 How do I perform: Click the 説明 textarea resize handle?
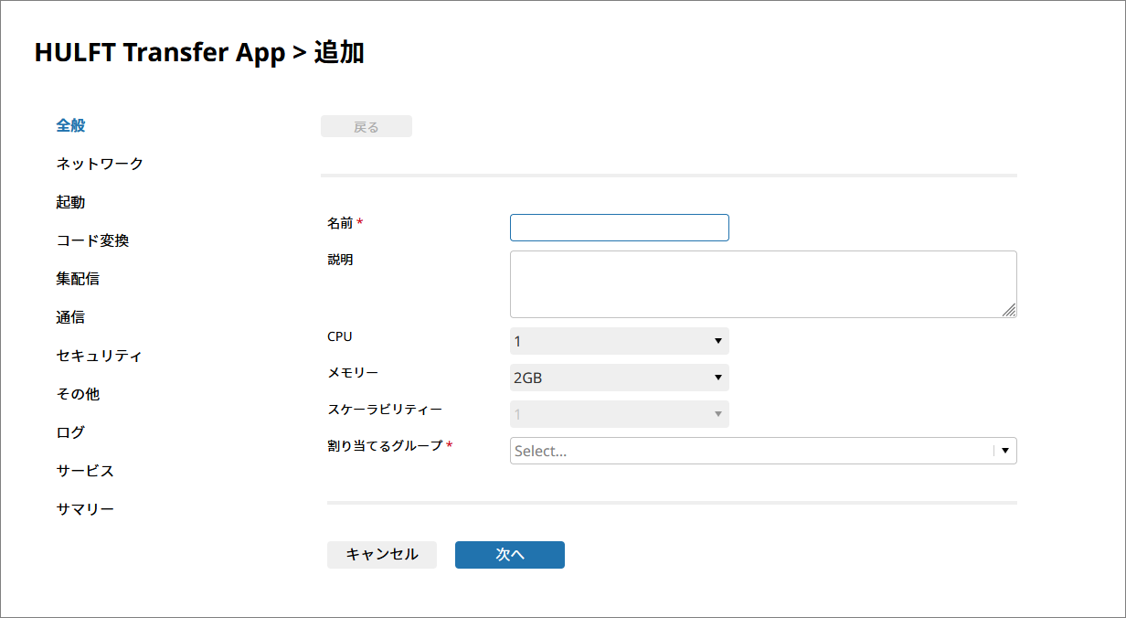coord(1009,311)
